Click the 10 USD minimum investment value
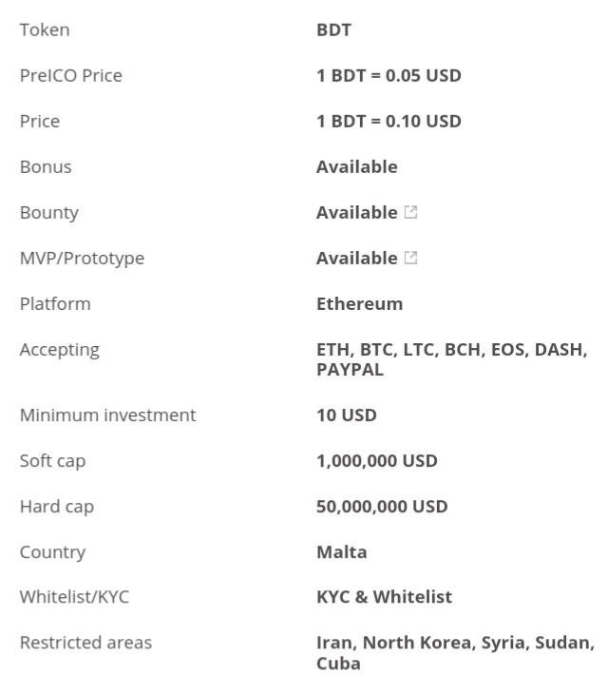This screenshot has height=675, width=608. click(347, 415)
